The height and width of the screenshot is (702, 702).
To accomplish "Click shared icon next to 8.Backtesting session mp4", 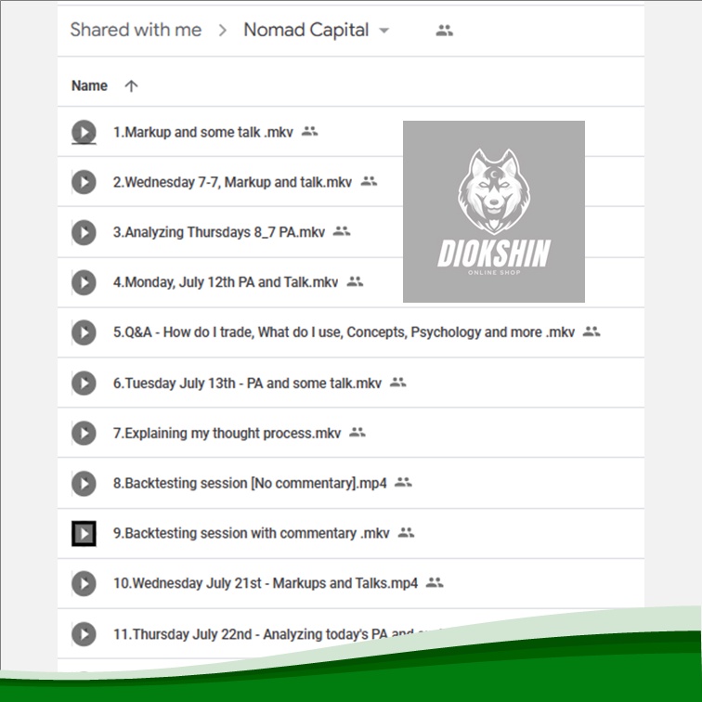I will pos(403,483).
